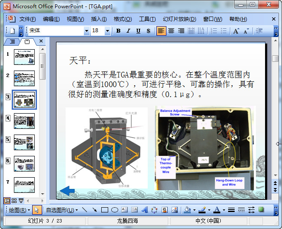The width and height of the screenshot is (282, 229).
Task: Select the Select Objects arrow tool
Action: [x=37, y=210]
